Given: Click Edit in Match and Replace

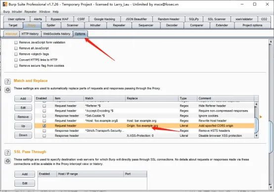Looking at the screenshot, I should point(23,108).
